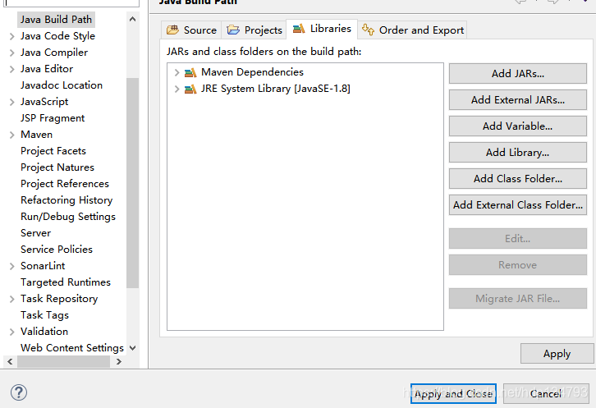The image size is (596, 408).
Task: Expand the Task Repository node
Action: point(11,300)
